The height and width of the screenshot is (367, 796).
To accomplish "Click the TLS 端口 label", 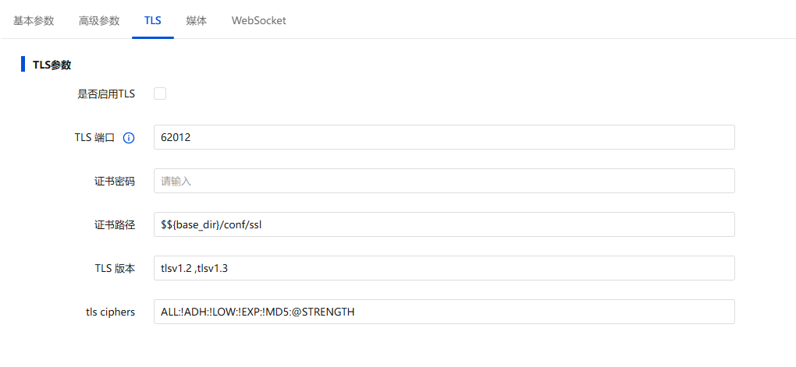I will coord(94,138).
